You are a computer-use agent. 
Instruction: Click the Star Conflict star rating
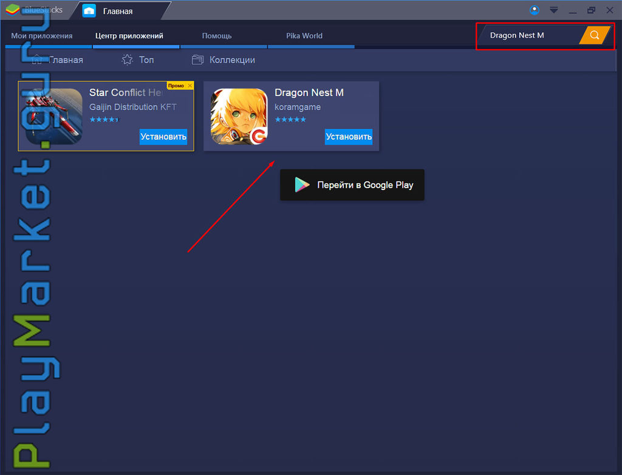104,120
